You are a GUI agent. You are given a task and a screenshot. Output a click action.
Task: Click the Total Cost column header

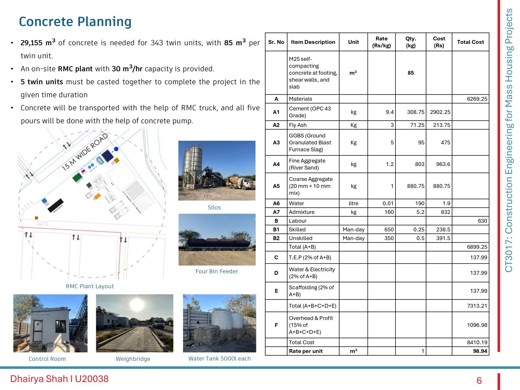pos(471,42)
